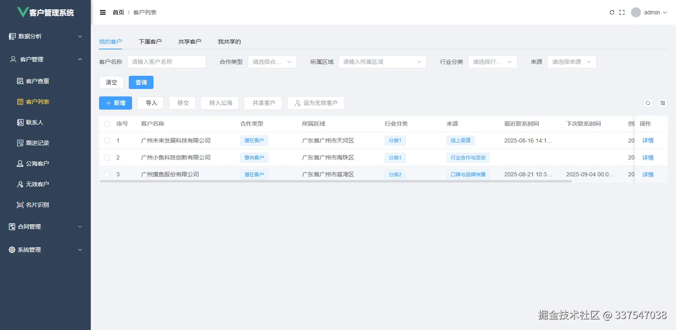
Task: Open the 合作类型 dropdown
Action: click(272, 62)
